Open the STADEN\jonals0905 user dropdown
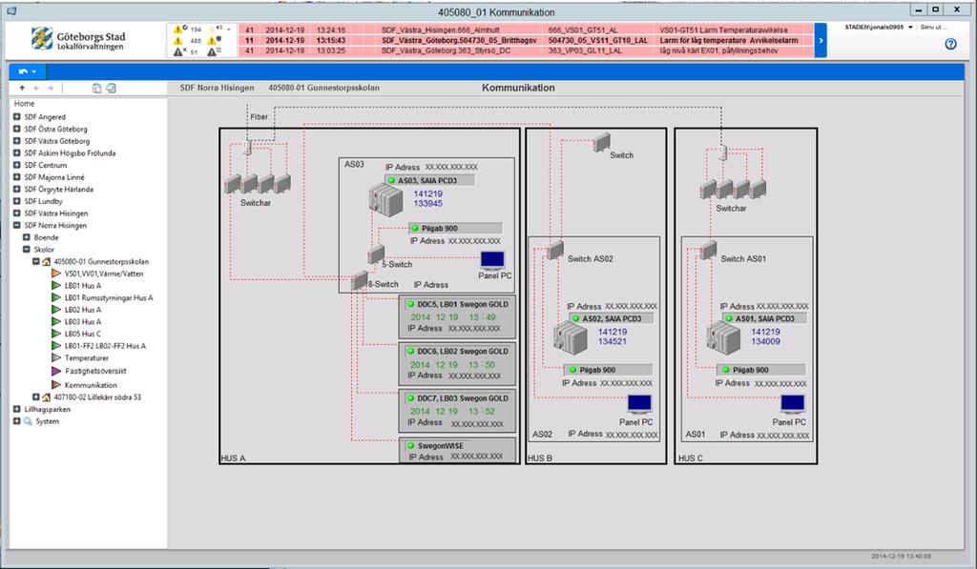The height and width of the screenshot is (569, 977). (x=911, y=28)
